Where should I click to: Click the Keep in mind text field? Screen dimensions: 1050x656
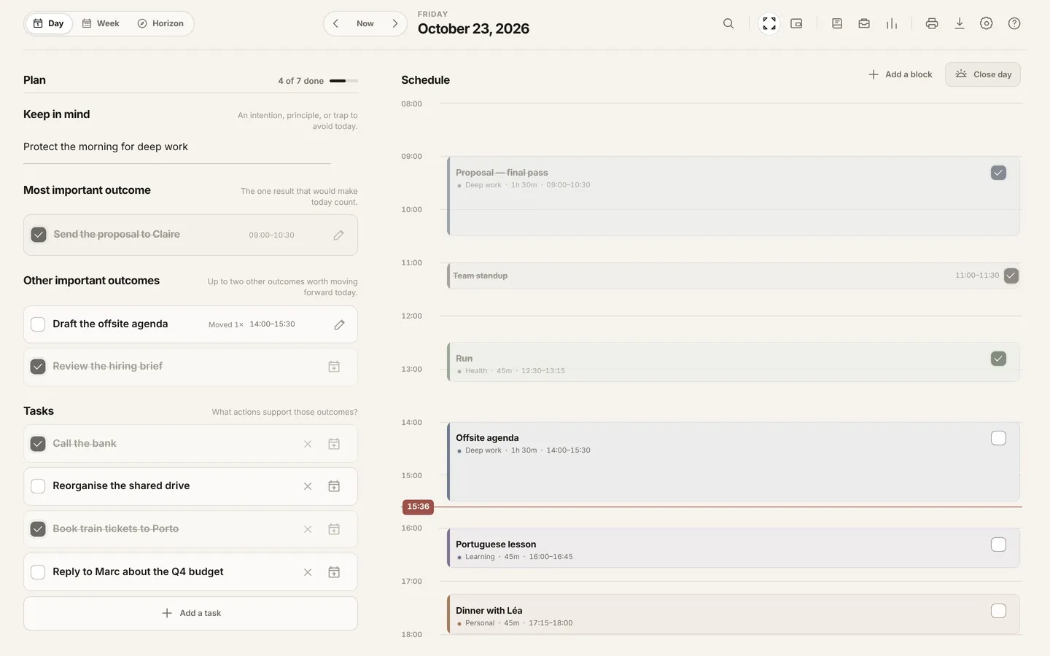tap(177, 147)
